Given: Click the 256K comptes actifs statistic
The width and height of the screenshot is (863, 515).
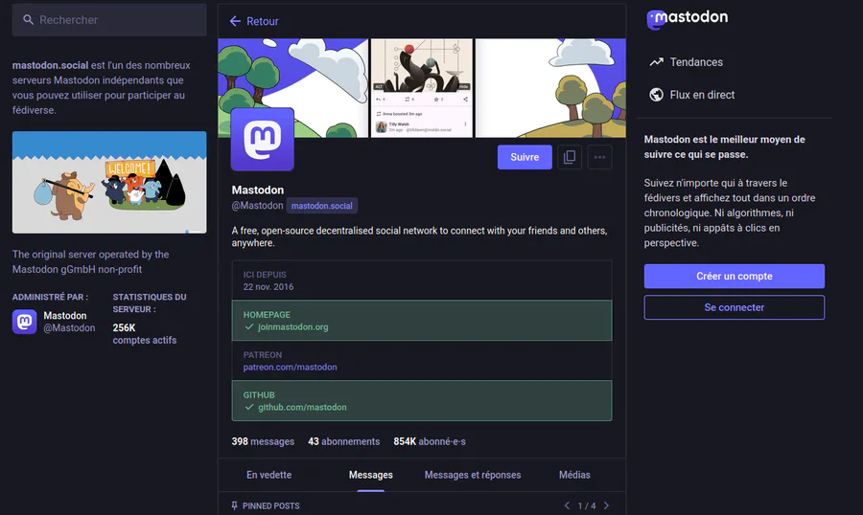Looking at the screenshot, I should pos(144,334).
